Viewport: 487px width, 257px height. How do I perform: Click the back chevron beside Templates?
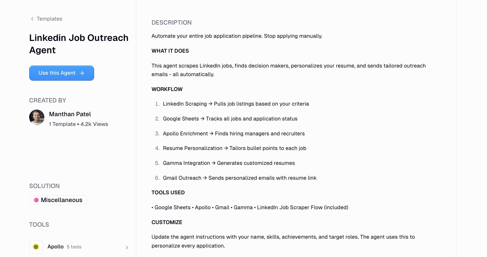click(x=32, y=19)
